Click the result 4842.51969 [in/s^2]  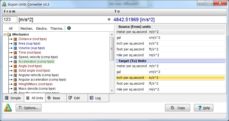[x=134, y=20]
